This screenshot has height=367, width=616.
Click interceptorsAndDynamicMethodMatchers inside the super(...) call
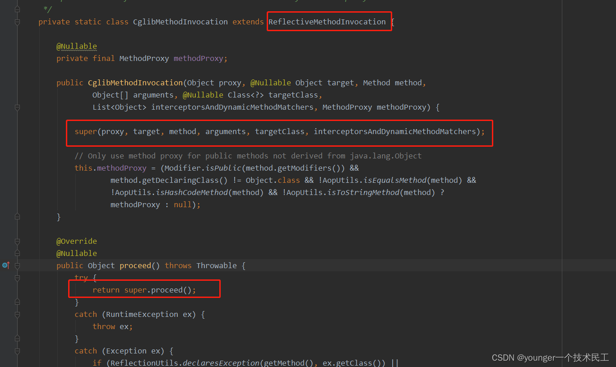(395, 131)
